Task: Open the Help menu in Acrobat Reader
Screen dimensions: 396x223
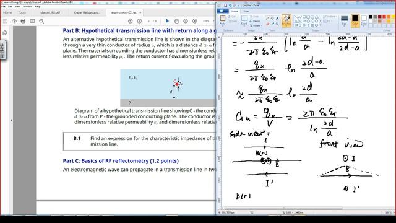Action: pos(37,7)
